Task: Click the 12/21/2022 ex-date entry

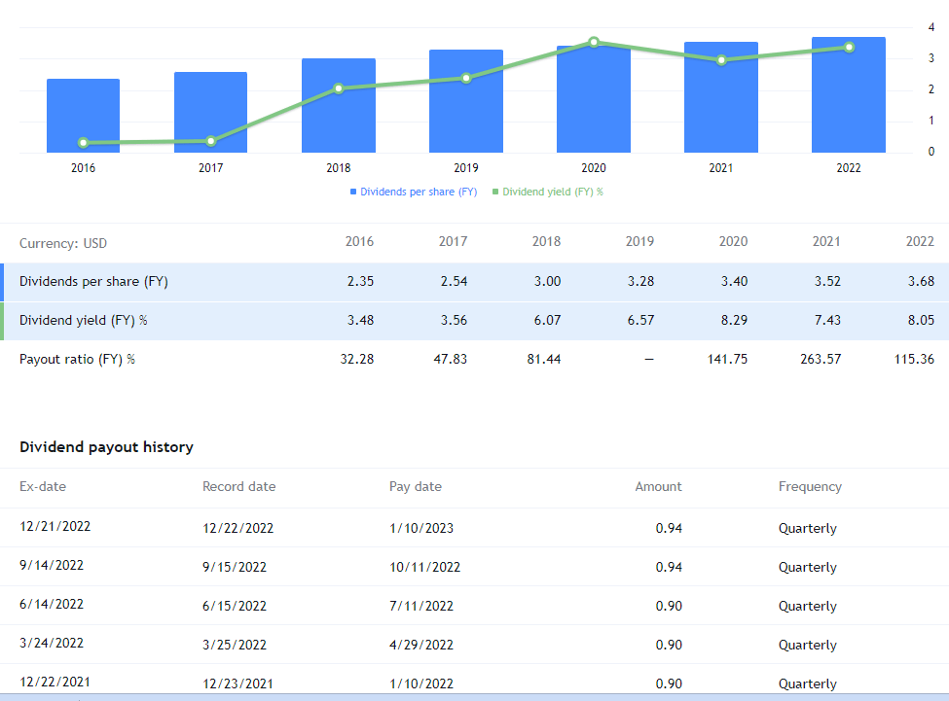Action: pyautogui.click(x=54, y=526)
